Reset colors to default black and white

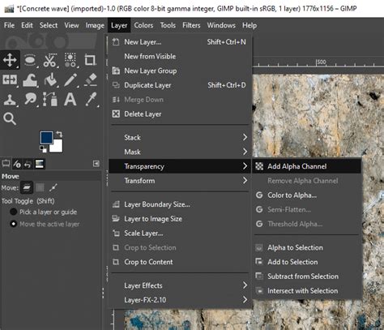43,149
